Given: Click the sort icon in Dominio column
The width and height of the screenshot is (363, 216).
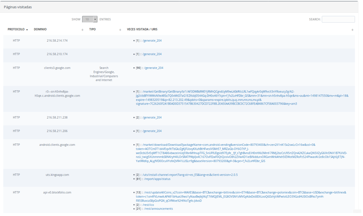Looking at the screenshot, I should 82,30.
